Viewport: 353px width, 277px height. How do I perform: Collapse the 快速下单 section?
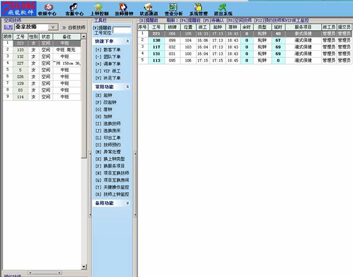point(128,41)
